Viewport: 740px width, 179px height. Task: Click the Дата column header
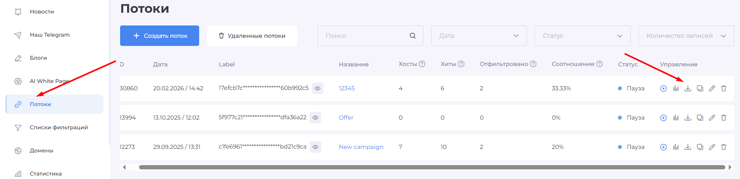point(160,64)
